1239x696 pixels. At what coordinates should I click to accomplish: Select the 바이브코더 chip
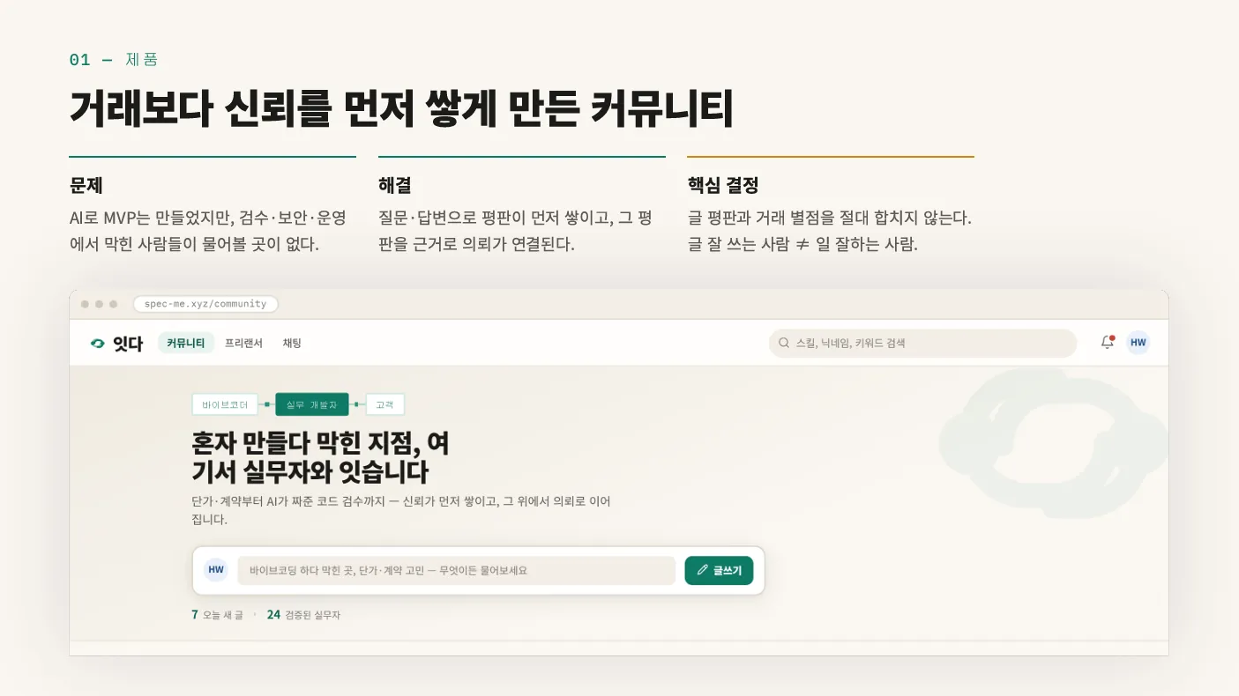pos(225,404)
